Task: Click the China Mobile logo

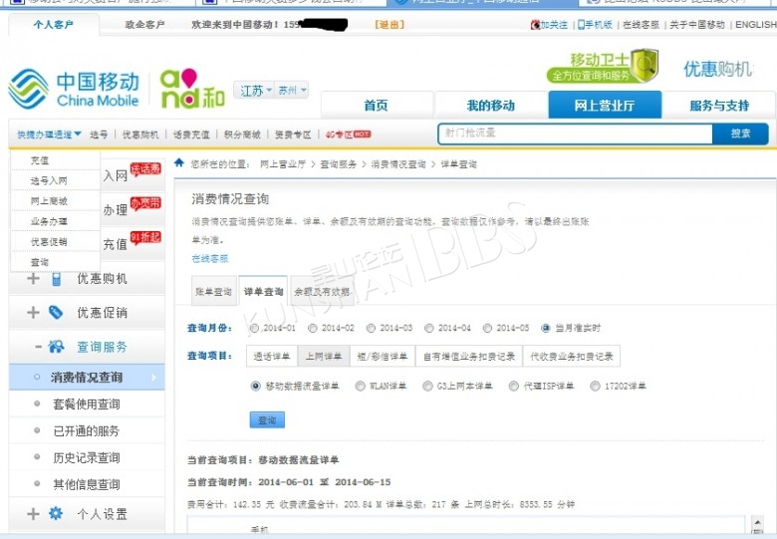Action: (74, 90)
